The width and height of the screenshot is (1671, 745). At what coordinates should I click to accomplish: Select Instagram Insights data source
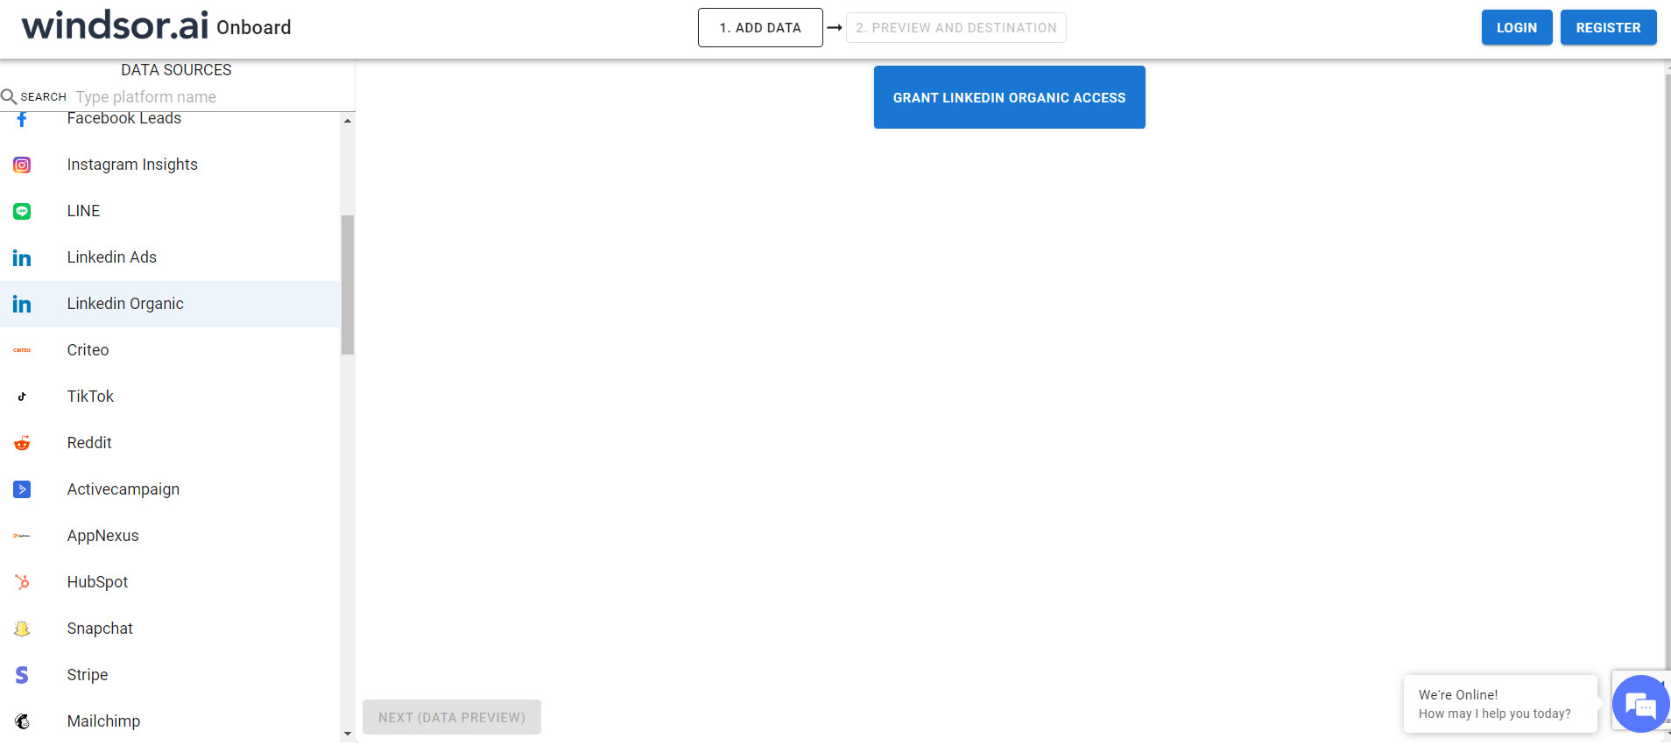click(170, 165)
